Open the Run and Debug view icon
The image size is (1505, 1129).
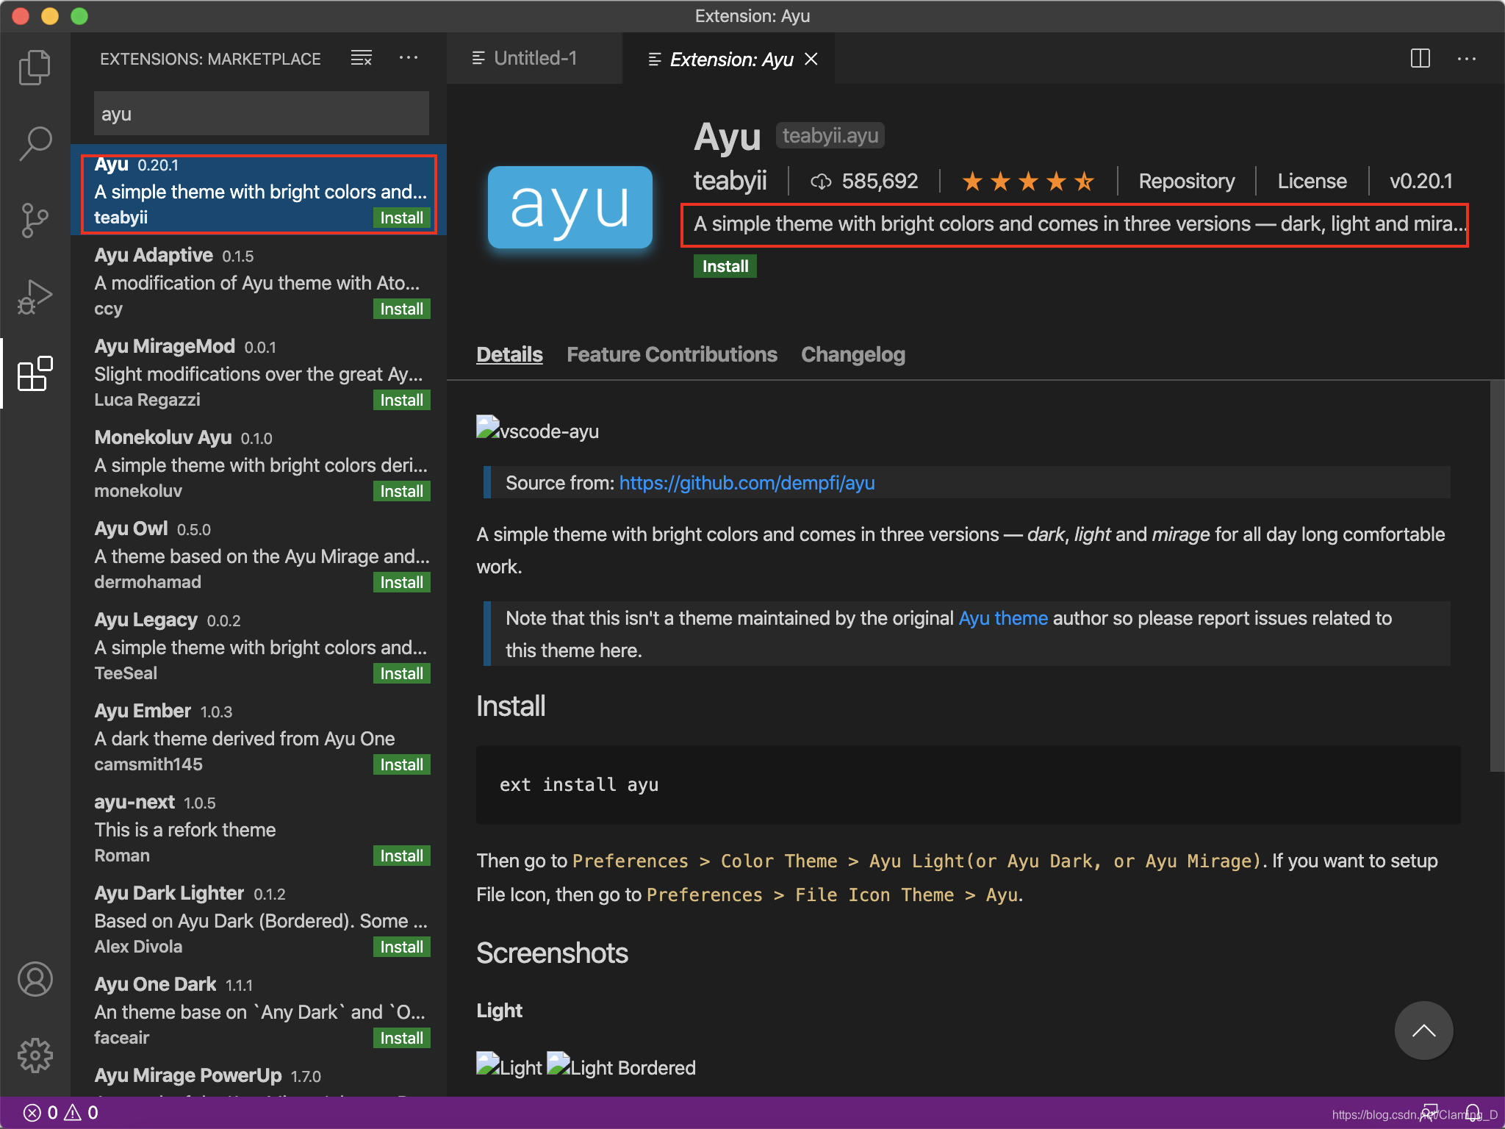pos(35,296)
